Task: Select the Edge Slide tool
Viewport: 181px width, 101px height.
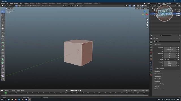Action: point(3,69)
